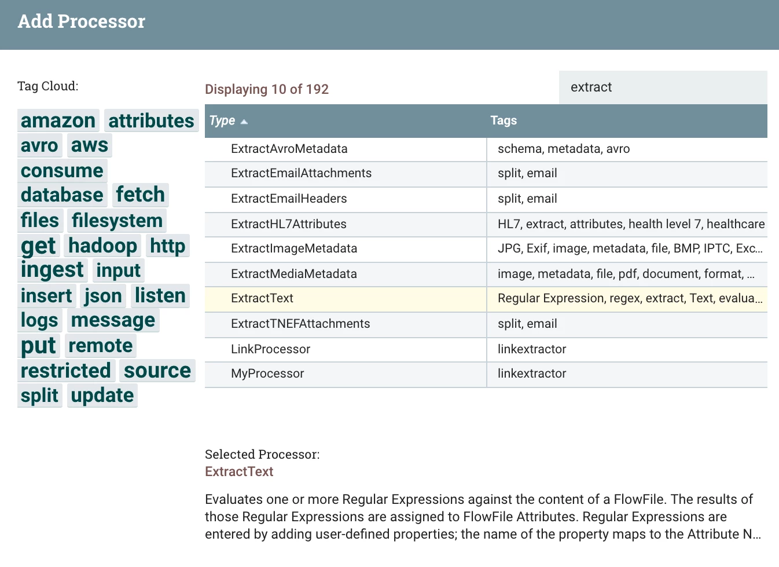Click the extract filter input field
This screenshot has width=779, height=567.
663,87
